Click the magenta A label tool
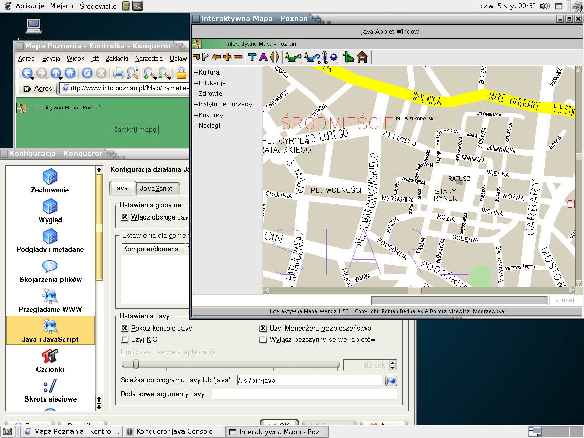This screenshot has width=584, height=438. click(x=263, y=57)
